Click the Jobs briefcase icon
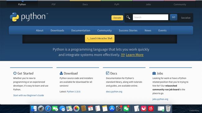202x113 pixels. point(154,73)
